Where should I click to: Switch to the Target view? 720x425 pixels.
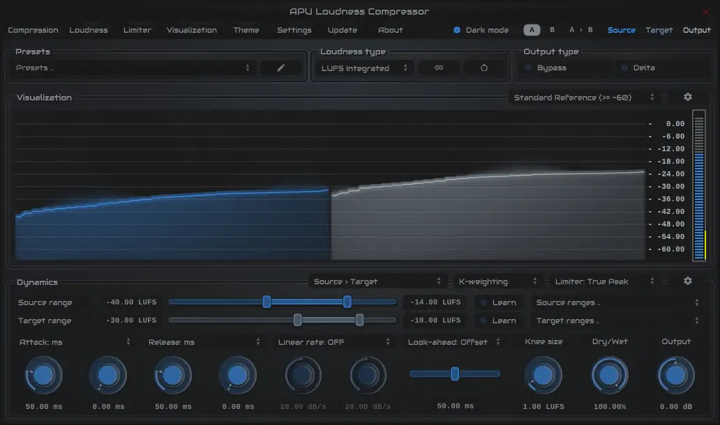[x=659, y=30]
